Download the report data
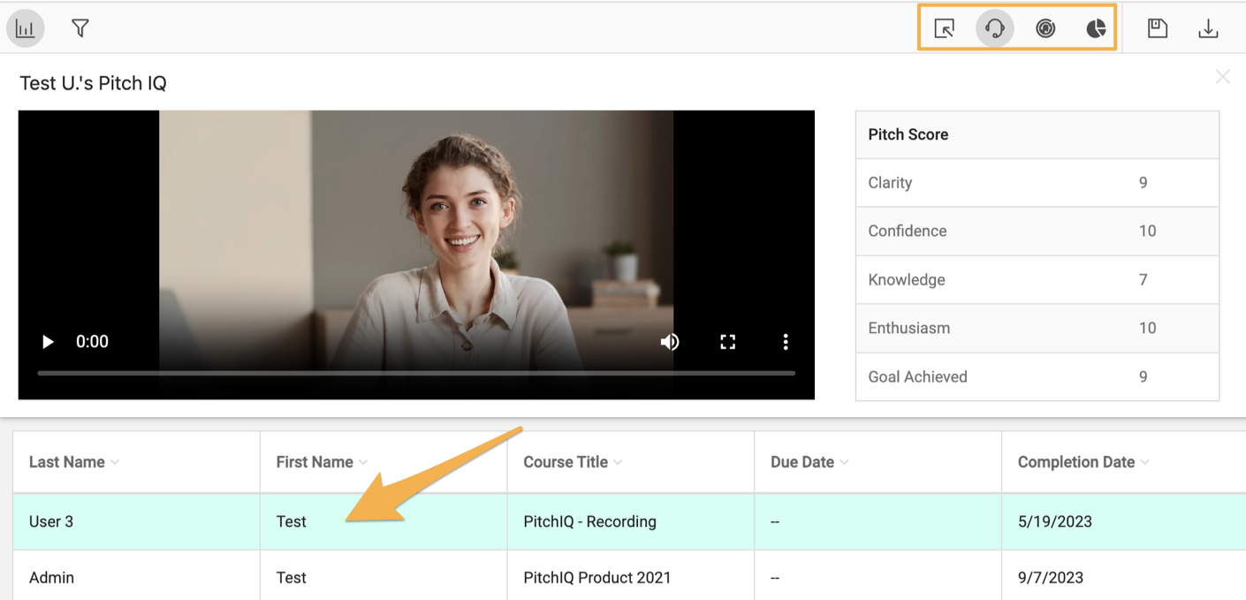The width and height of the screenshot is (1246, 600). click(1208, 28)
